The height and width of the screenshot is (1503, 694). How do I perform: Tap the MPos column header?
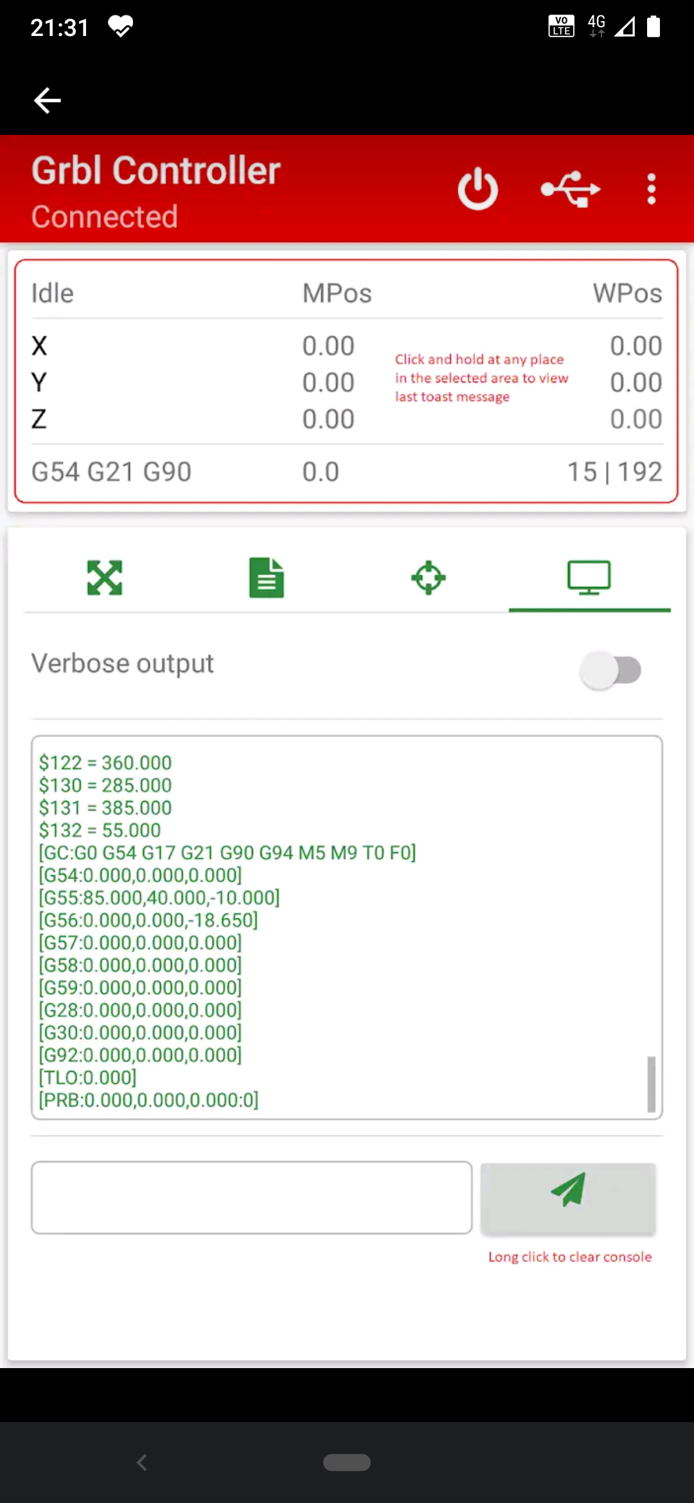tap(337, 294)
